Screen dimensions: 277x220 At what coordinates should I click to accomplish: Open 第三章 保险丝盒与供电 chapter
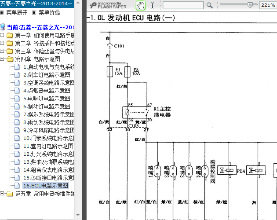pos(44,51)
